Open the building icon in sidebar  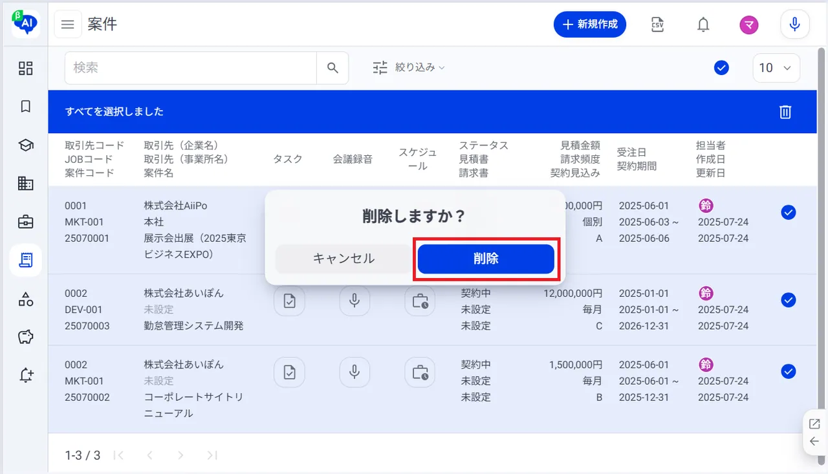pyautogui.click(x=26, y=184)
